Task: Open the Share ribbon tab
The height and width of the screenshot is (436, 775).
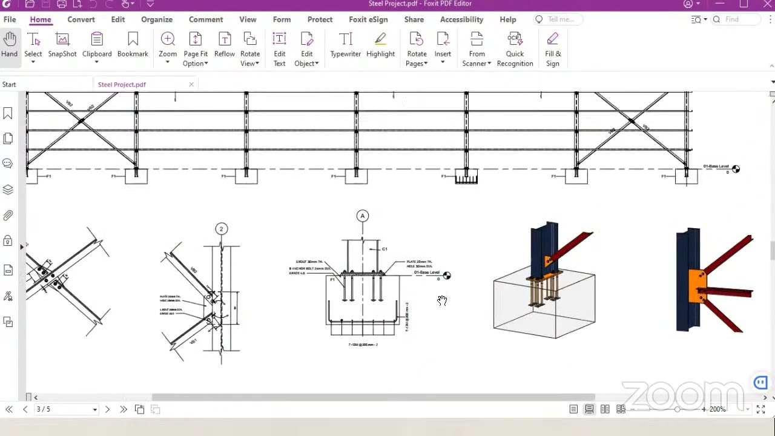Action: click(x=414, y=19)
